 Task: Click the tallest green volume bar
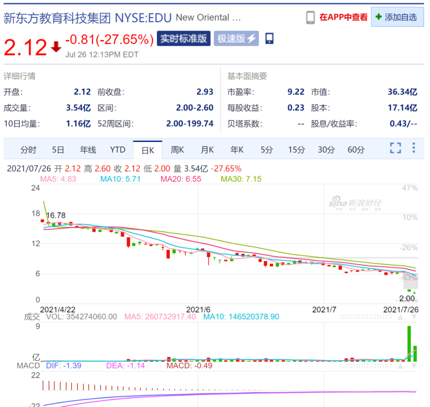click(x=409, y=344)
